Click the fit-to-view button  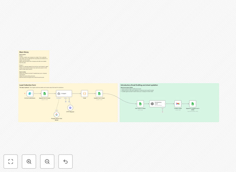coord(11,162)
